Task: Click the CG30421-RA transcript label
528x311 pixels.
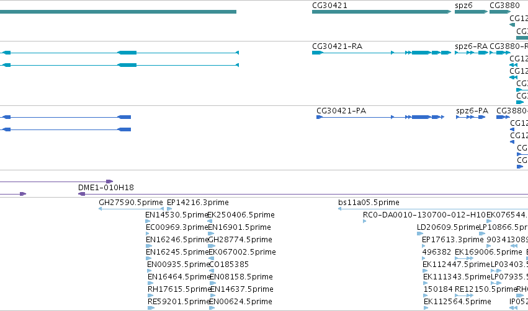Action: coord(337,46)
